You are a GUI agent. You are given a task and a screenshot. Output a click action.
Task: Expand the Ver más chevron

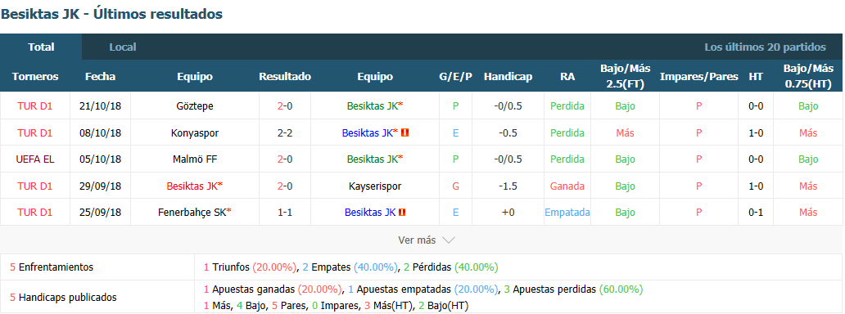[x=449, y=240]
